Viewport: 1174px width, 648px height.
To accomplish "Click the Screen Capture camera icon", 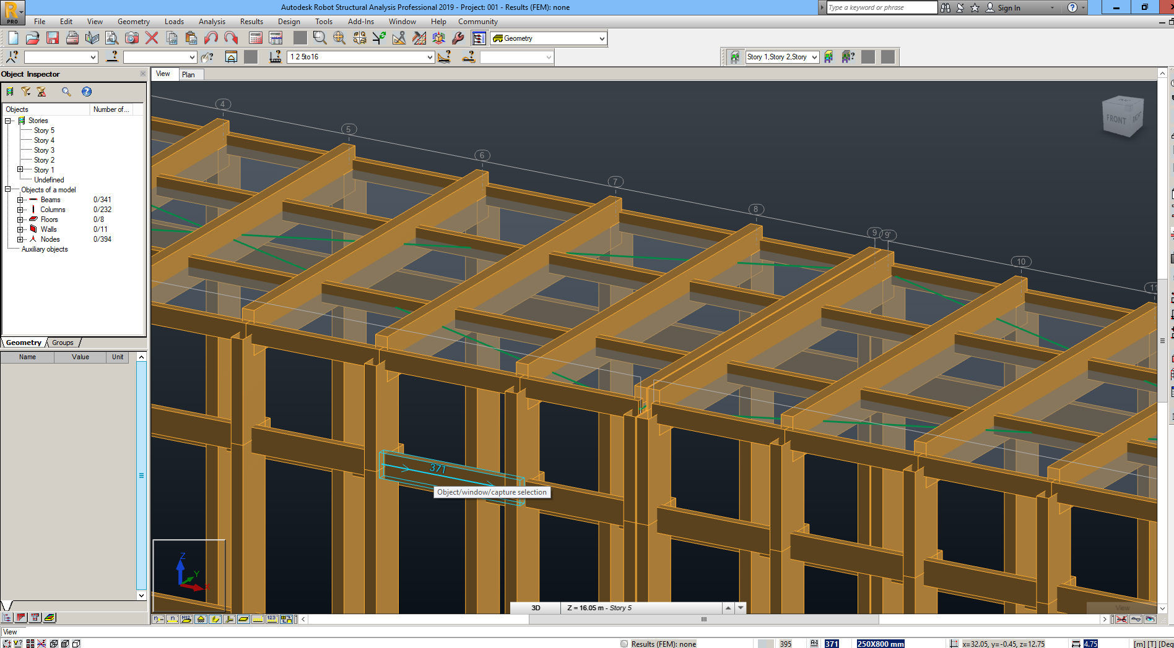I will [x=132, y=38].
